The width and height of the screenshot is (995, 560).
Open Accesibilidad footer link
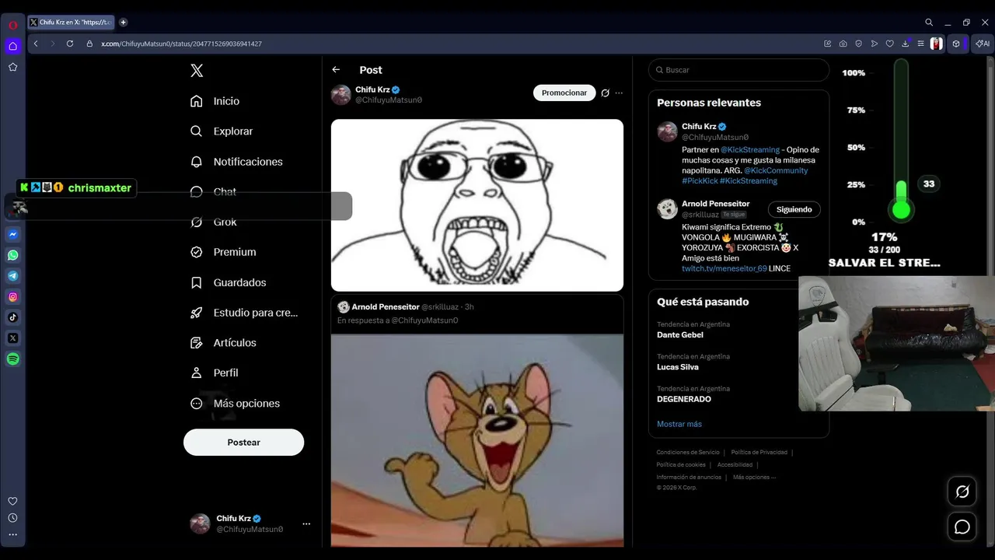click(735, 465)
